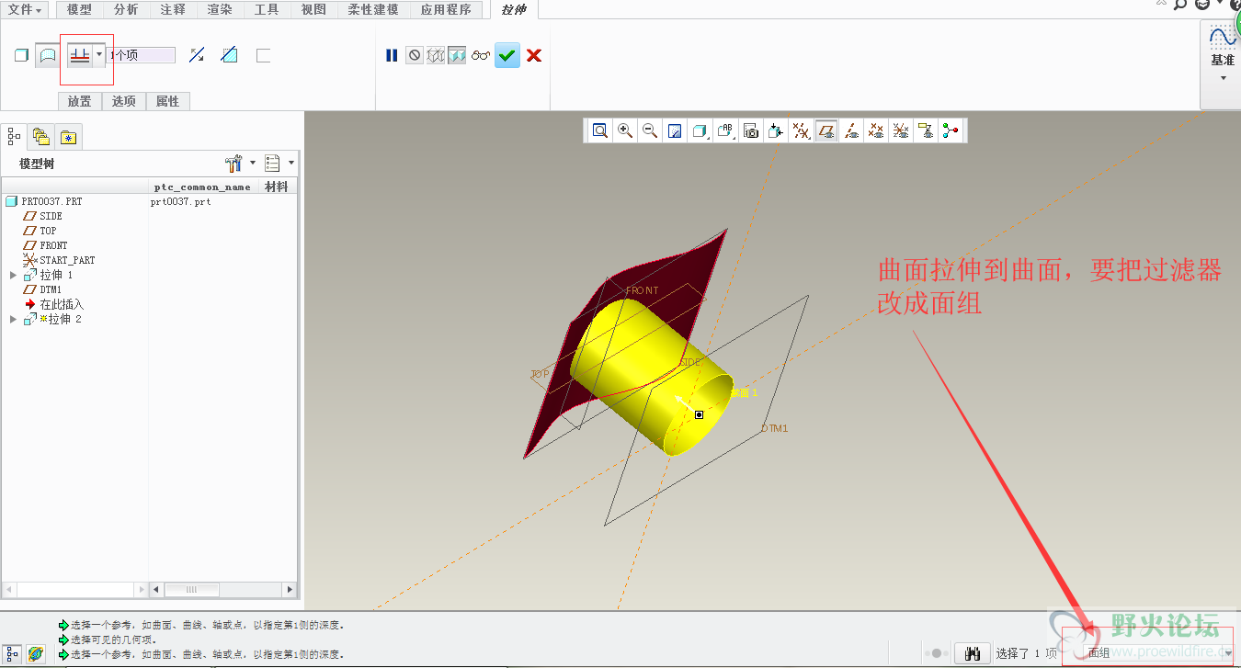Viewport: 1241px width, 668px height.
Task: Open the datum display filters icon
Action: 801,130
